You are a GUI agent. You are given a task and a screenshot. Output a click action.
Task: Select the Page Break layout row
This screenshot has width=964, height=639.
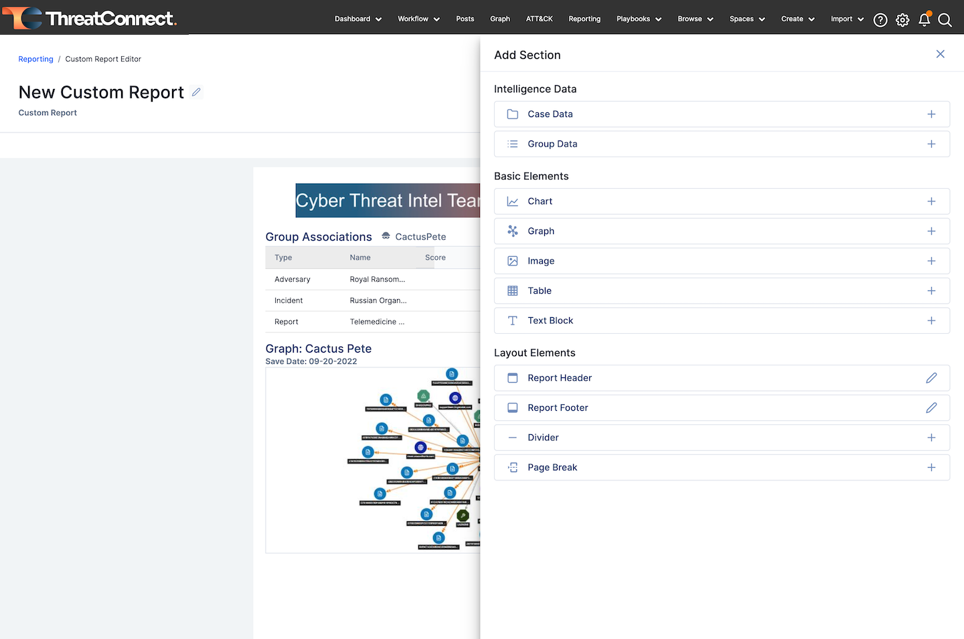click(x=722, y=467)
